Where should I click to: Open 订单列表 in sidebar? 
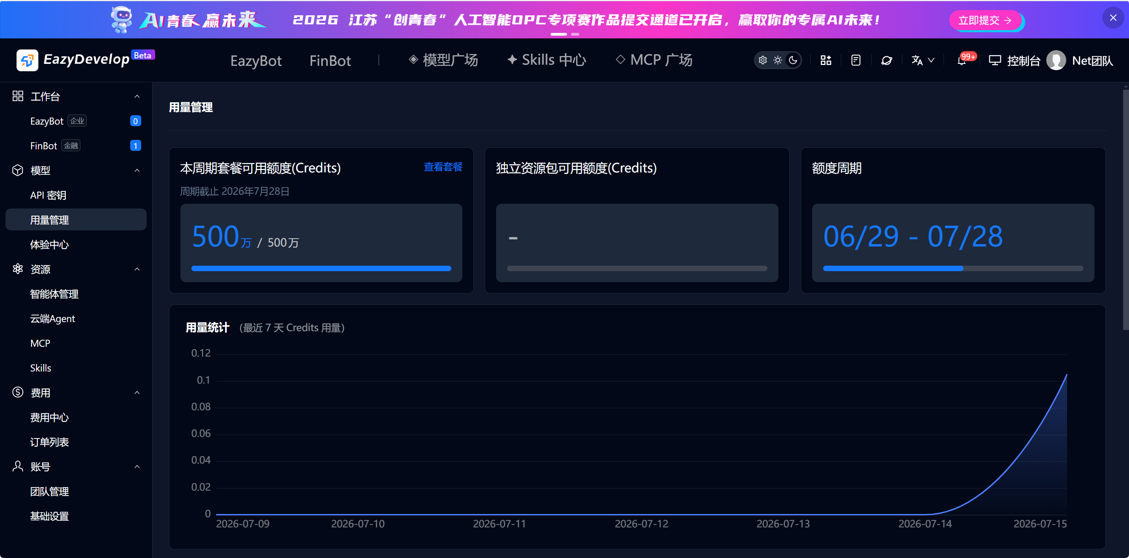(76, 442)
